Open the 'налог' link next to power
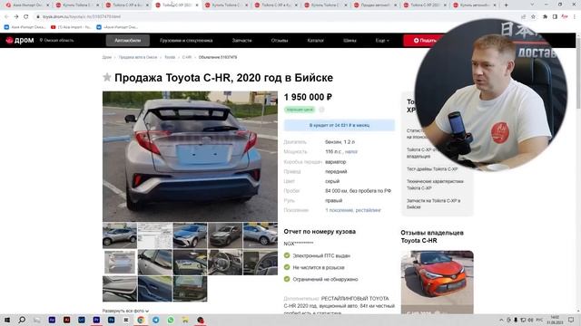581x326 pixels. pyautogui.click(x=351, y=151)
